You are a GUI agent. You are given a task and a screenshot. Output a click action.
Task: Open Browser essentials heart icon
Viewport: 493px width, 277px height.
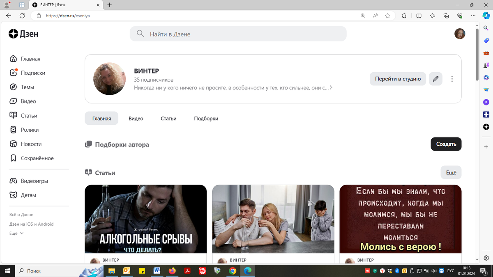pyautogui.click(x=460, y=16)
